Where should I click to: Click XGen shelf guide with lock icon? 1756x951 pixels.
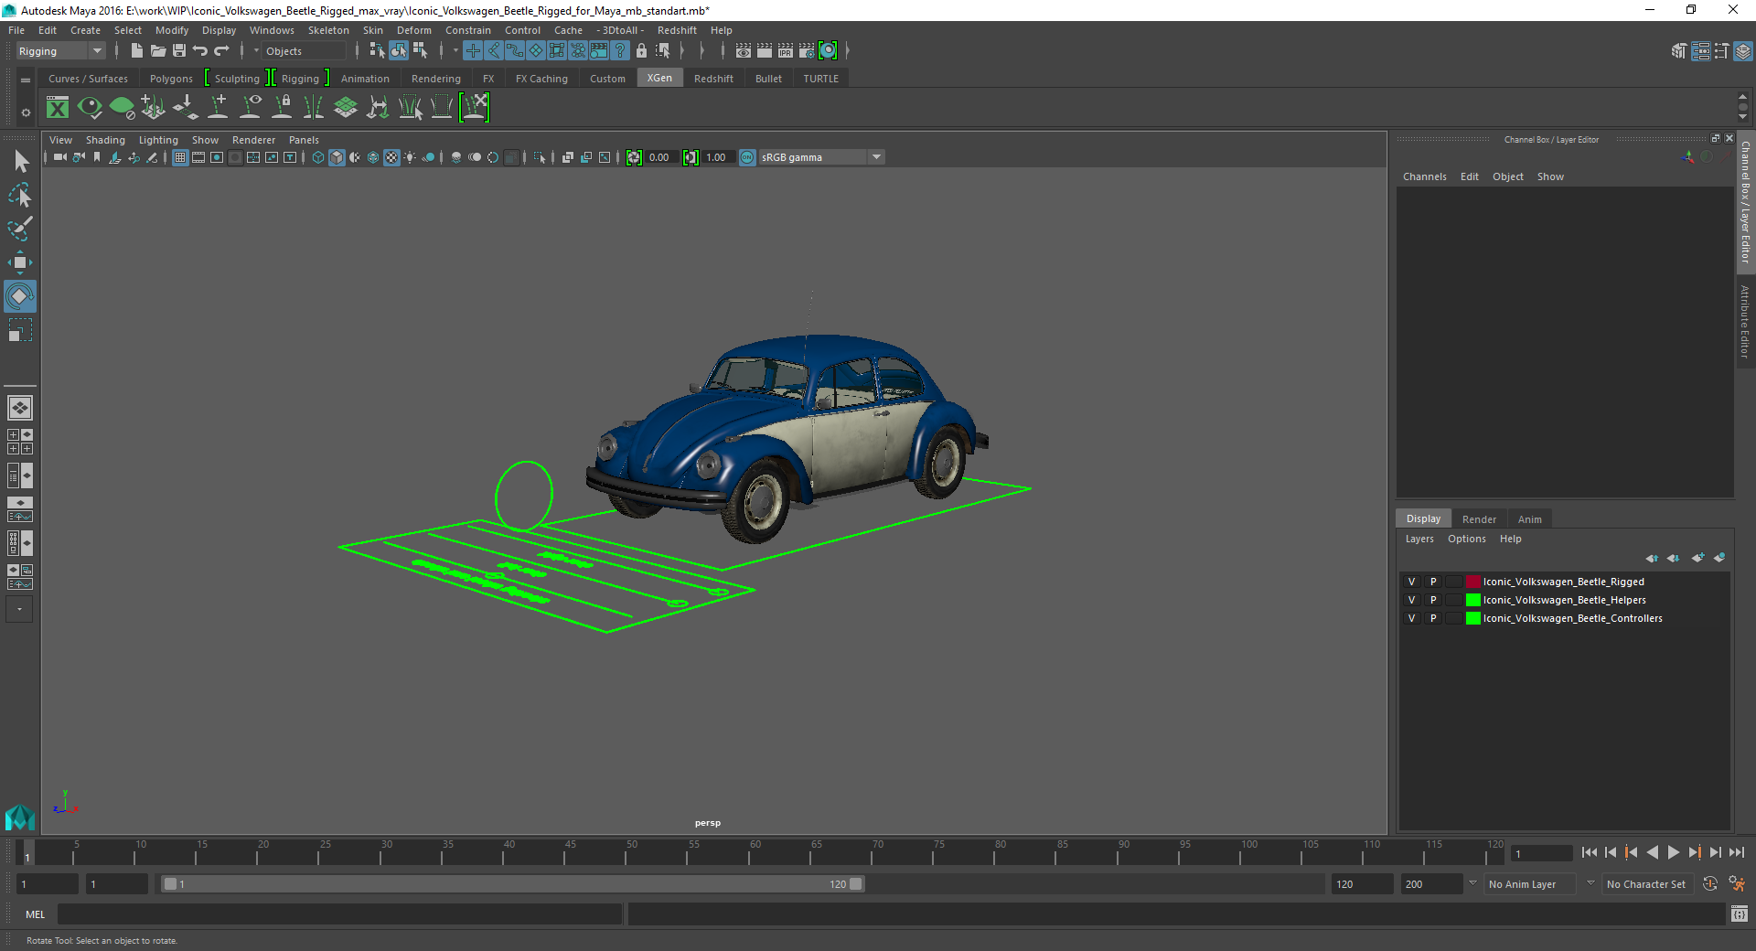click(x=283, y=108)
